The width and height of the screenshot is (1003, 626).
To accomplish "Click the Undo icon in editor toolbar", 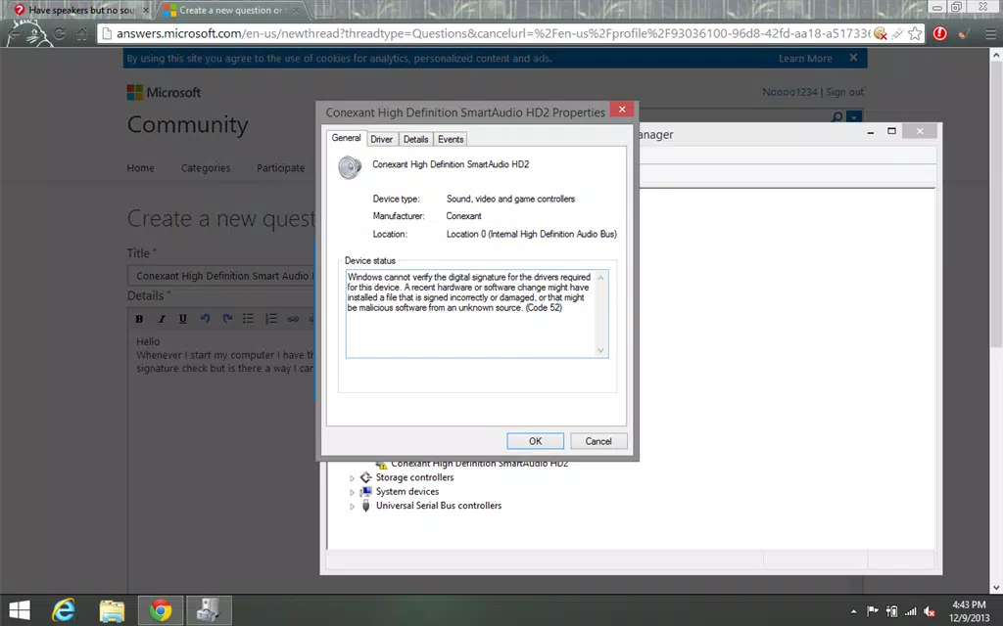I will pos(205,318).
